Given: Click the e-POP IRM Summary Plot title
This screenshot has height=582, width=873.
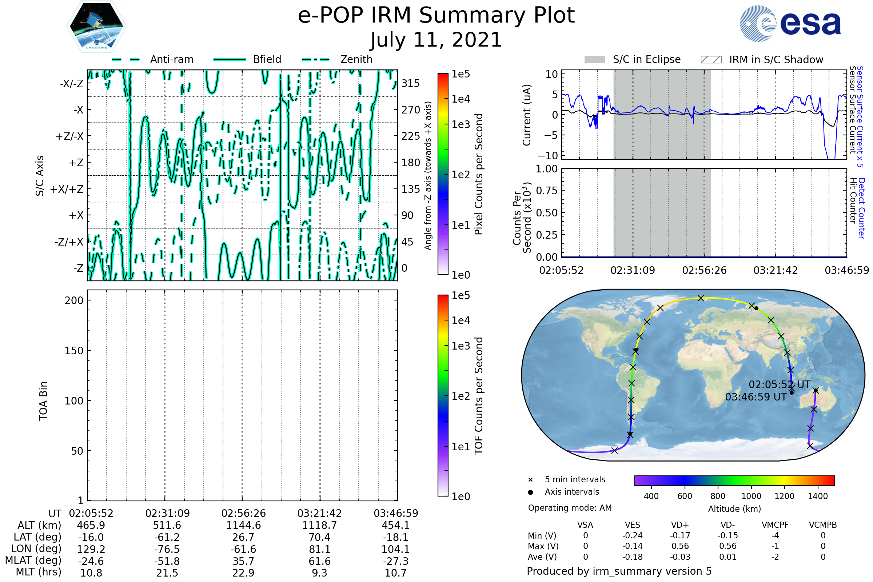Looking at the screenshot, I should pyautogui.click(x=436, y=16).
